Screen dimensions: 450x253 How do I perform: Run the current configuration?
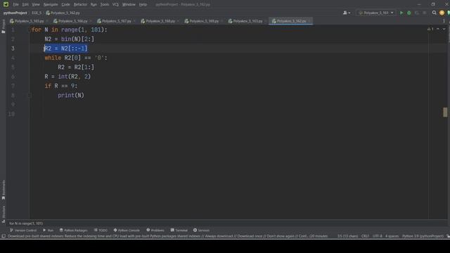(x=401, y=13)
